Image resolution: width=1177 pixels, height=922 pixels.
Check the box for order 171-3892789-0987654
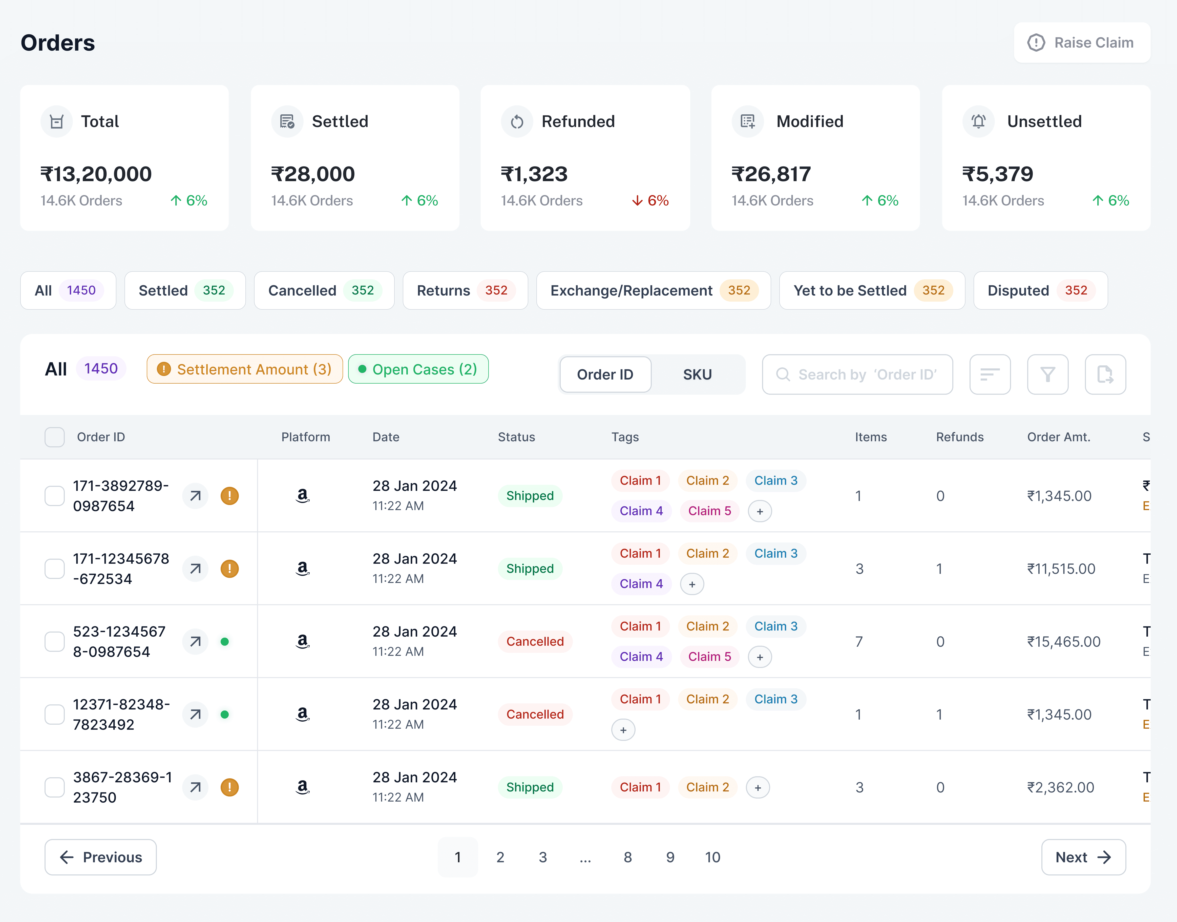pyautogui.click(x=54, y=496)
